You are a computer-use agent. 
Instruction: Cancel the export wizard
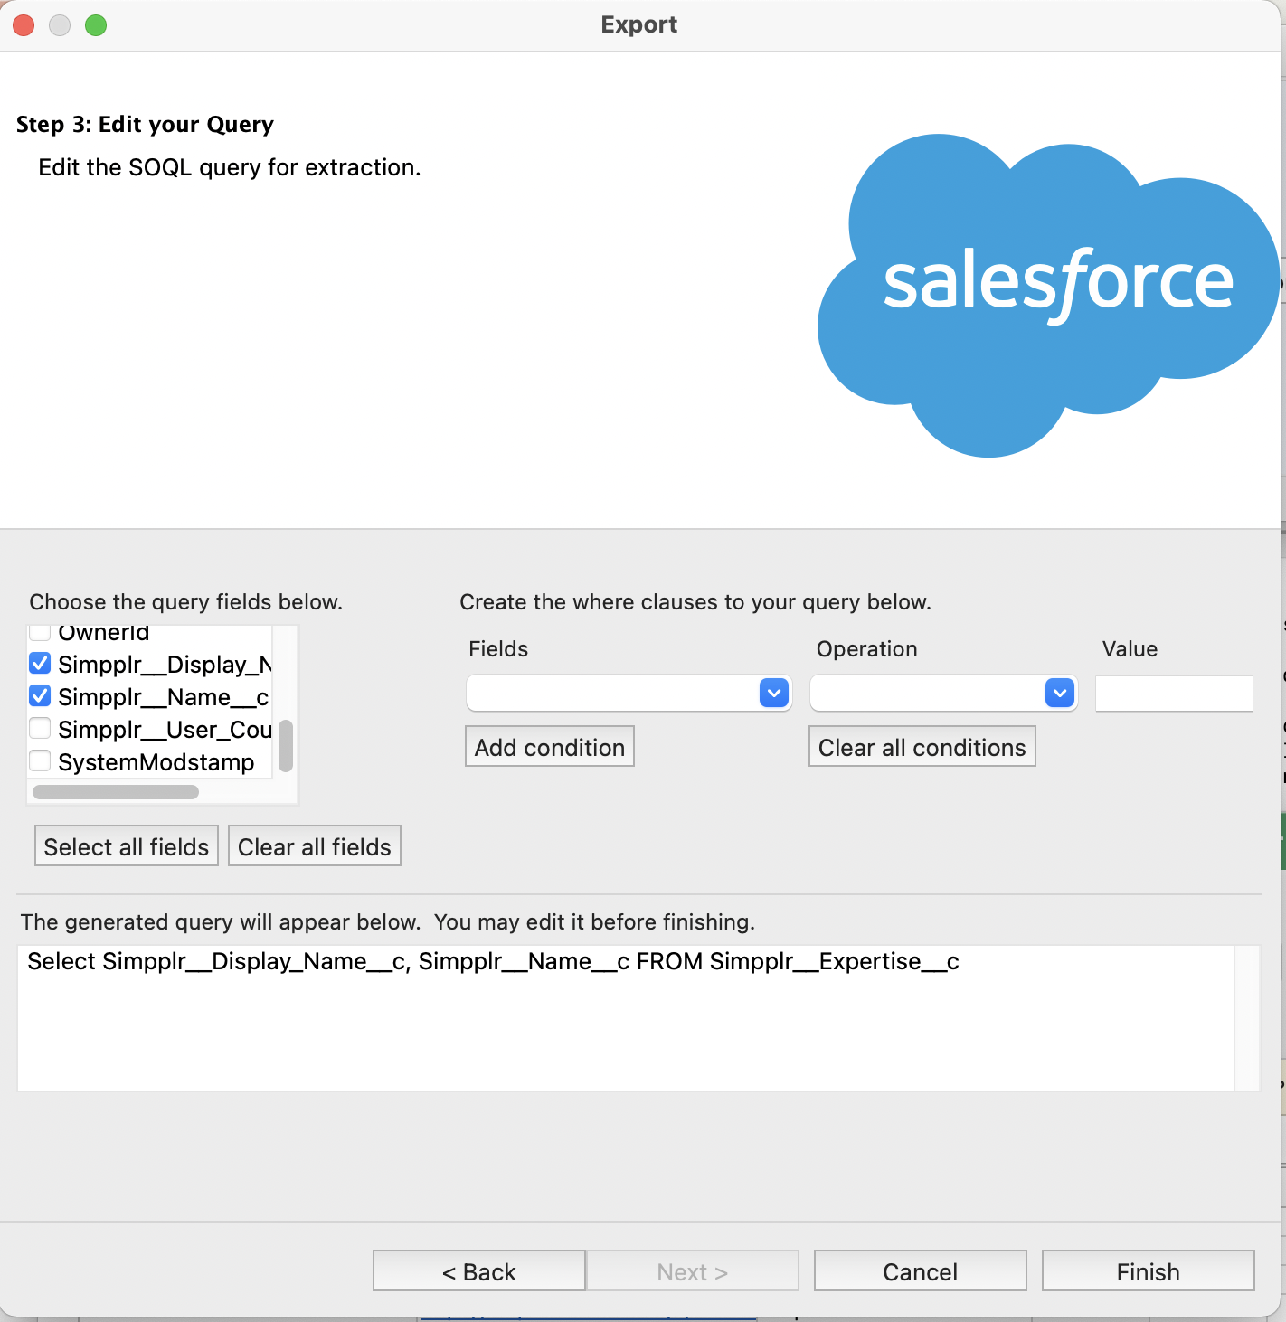921,1271
